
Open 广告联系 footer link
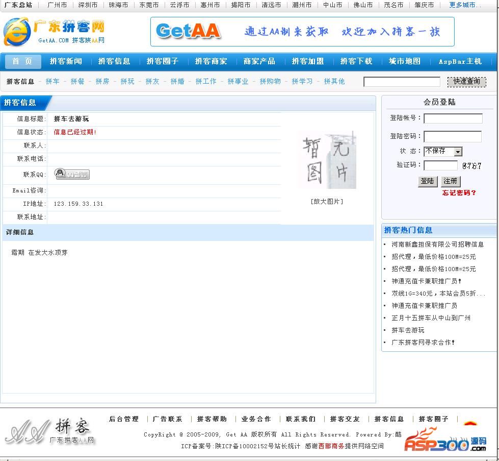(168, 419)
